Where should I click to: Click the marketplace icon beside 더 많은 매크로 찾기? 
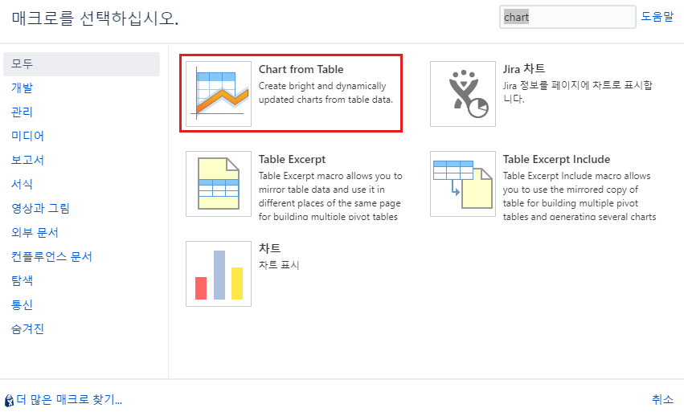9,400
